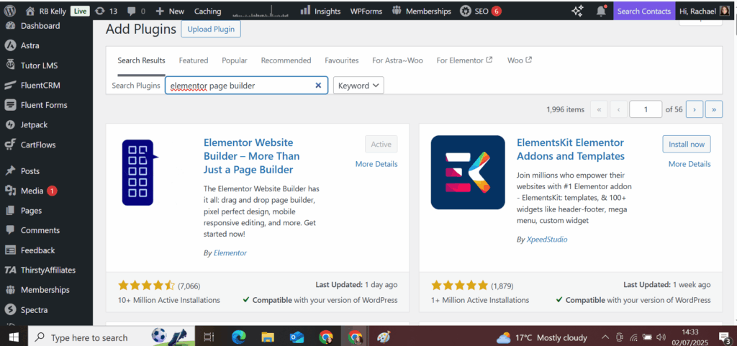737x346 pixels.
Task: Click the Windows Start button
Action: (x=13, y=337)
